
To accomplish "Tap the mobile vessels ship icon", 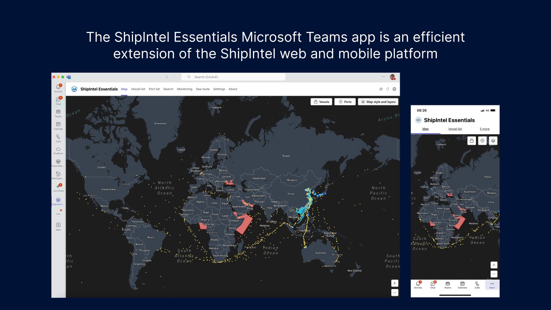I will [x=472, y=140].
